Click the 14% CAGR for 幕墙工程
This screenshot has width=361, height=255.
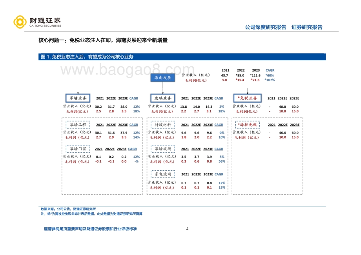pos(136,137)
